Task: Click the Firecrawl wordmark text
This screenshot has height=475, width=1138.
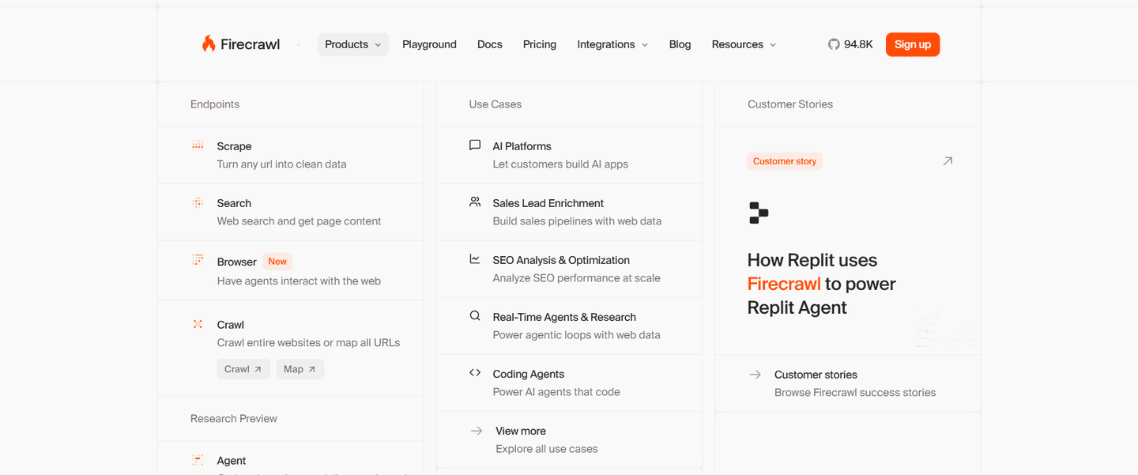Action: 250,44
